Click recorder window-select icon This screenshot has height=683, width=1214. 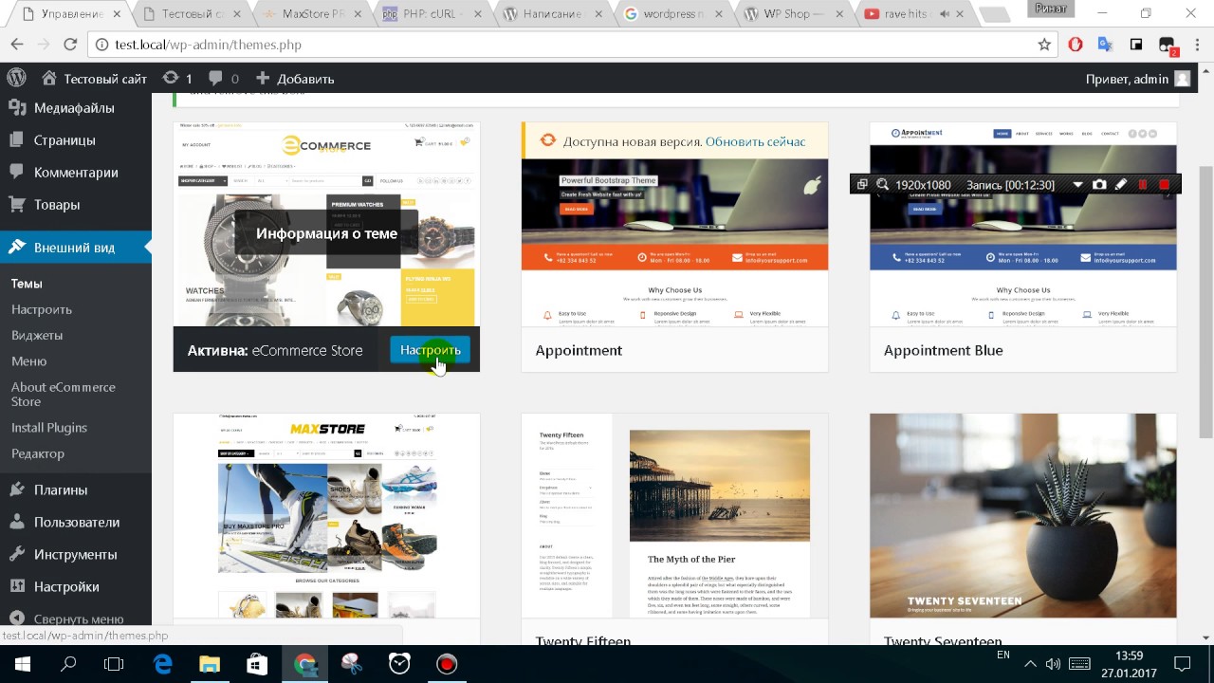(861, 185)
